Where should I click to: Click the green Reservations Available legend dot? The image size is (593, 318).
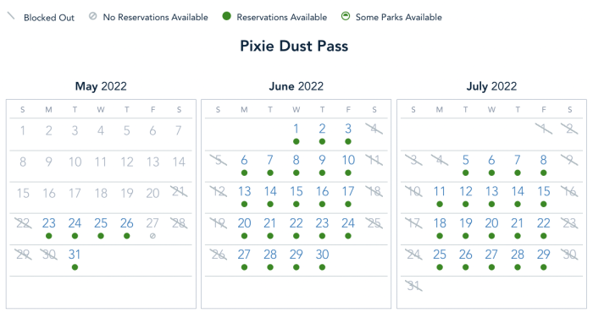(x=226, y=16)
